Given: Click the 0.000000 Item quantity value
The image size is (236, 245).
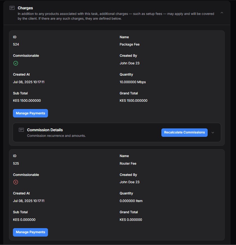Looking at the screenshot, I should tap(131, 201).
